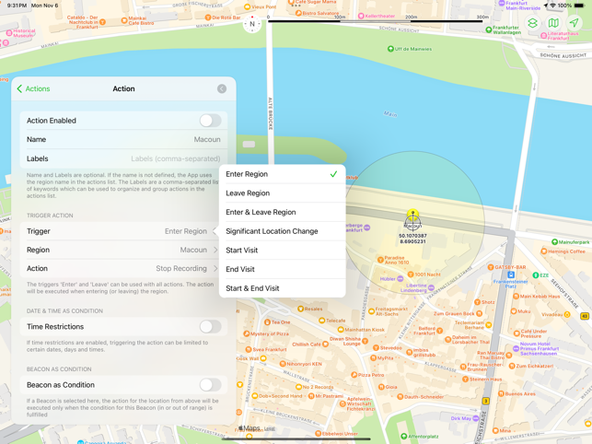Tap the Historical Museum map marker
The image size is (592, 444).
point(9,33)
